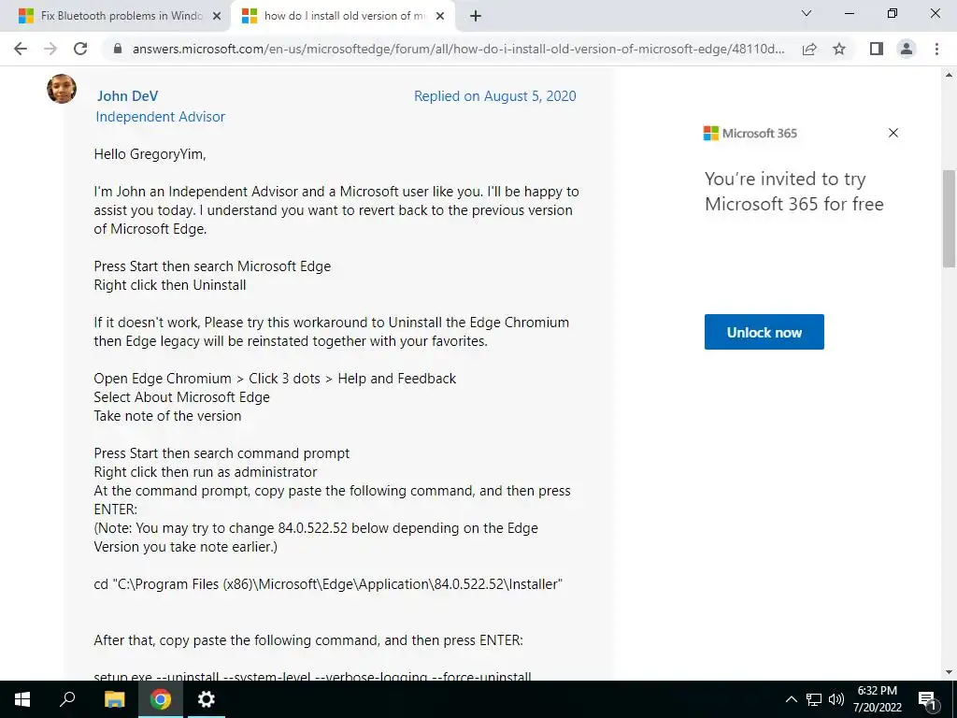Click the forward navigation arrow
957x718 pixels.
50,49
